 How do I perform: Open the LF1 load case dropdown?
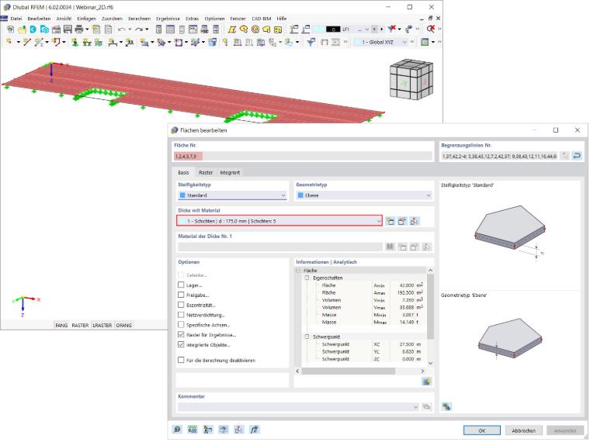point(367,29)
